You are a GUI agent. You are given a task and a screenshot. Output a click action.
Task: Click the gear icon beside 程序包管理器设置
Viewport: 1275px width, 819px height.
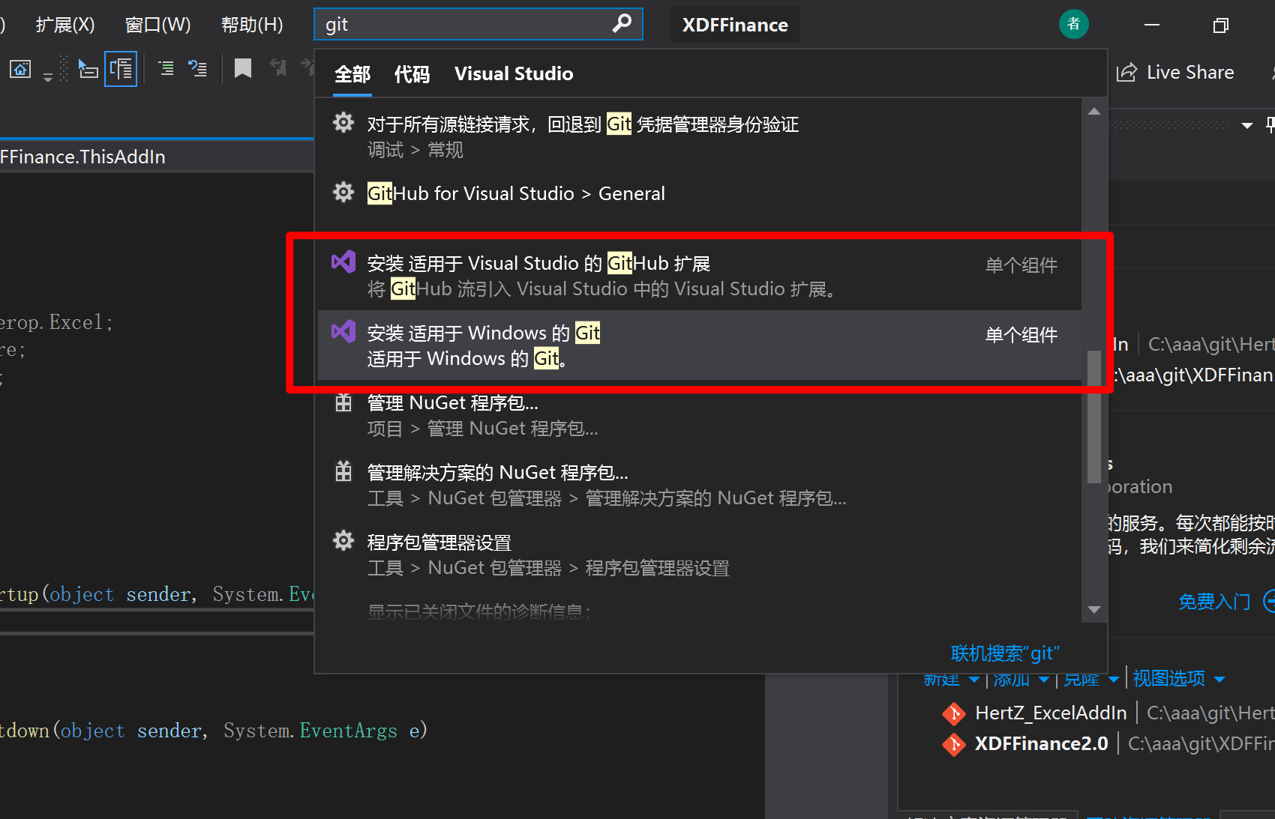(x=343, y=540)
